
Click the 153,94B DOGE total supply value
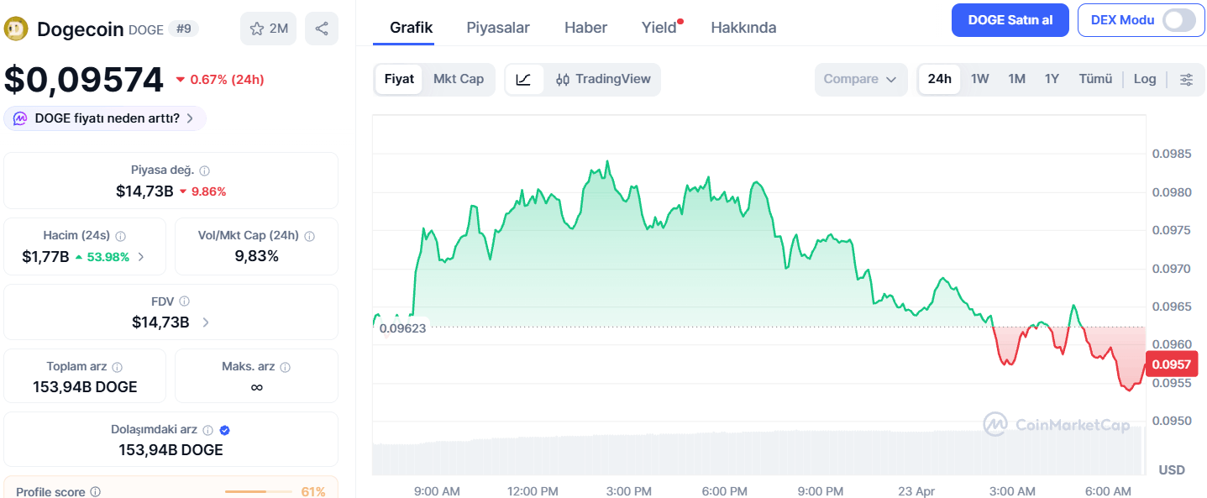pyautogui.click(x=85, y=387)
